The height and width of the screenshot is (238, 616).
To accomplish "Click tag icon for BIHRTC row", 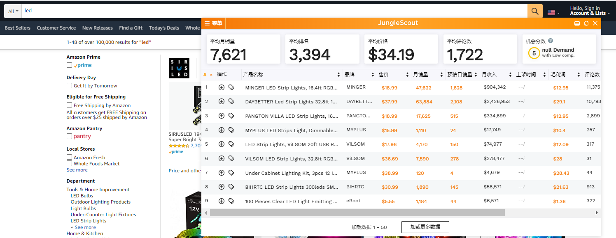I will click(231, 187).
